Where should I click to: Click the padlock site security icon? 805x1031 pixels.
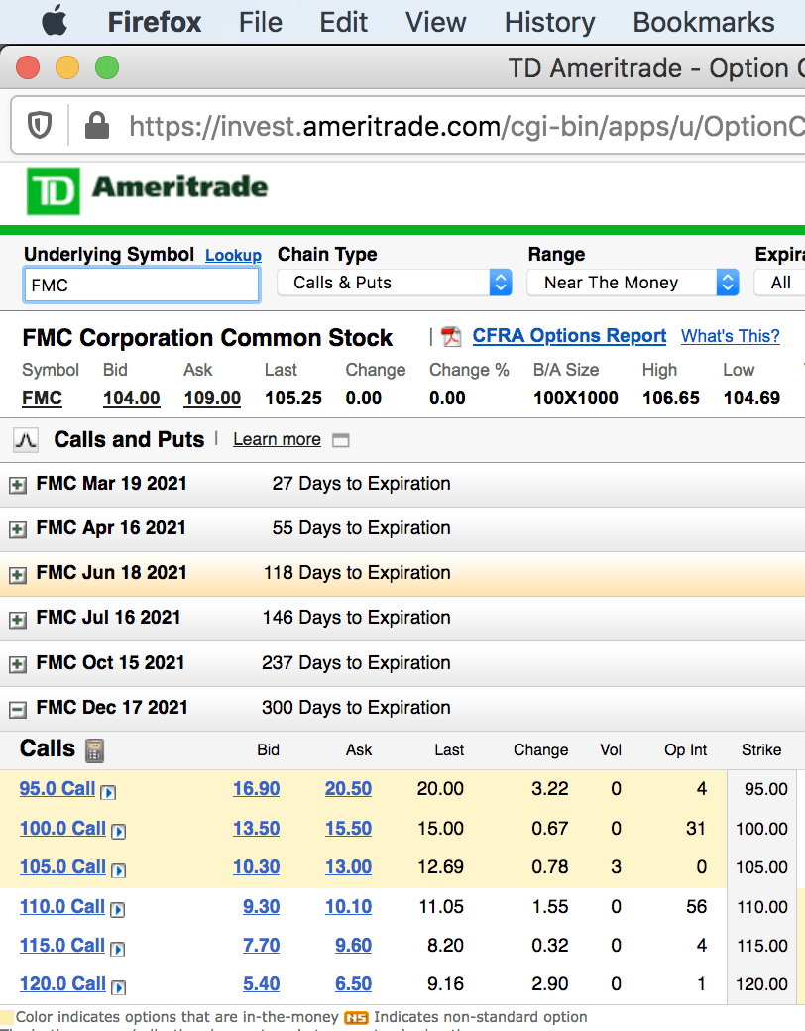[x=97, y=125]
